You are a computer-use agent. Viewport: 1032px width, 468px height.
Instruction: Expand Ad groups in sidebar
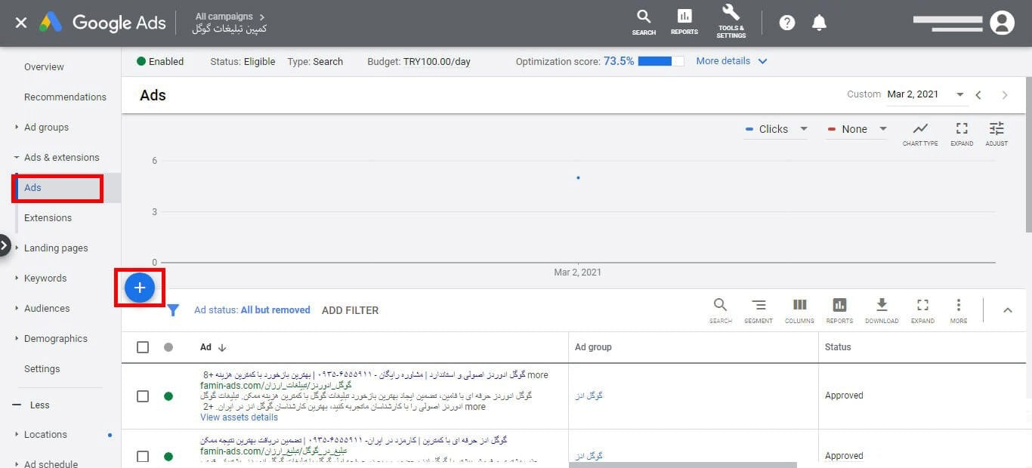[46, 127]
